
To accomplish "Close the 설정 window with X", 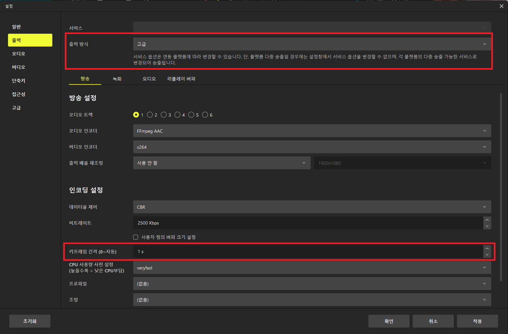I will [502, 6].
